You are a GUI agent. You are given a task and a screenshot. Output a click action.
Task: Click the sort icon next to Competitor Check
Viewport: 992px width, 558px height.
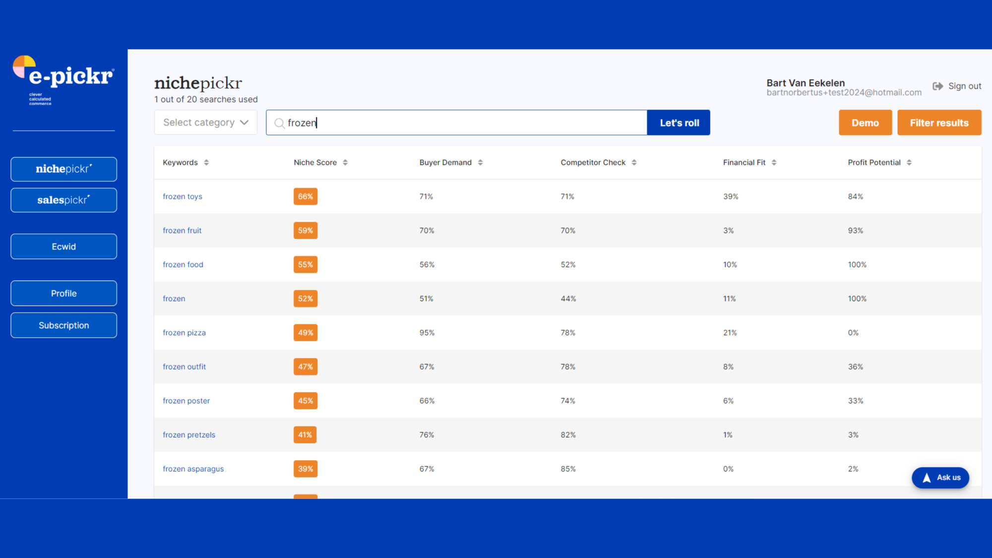point(634,162)
